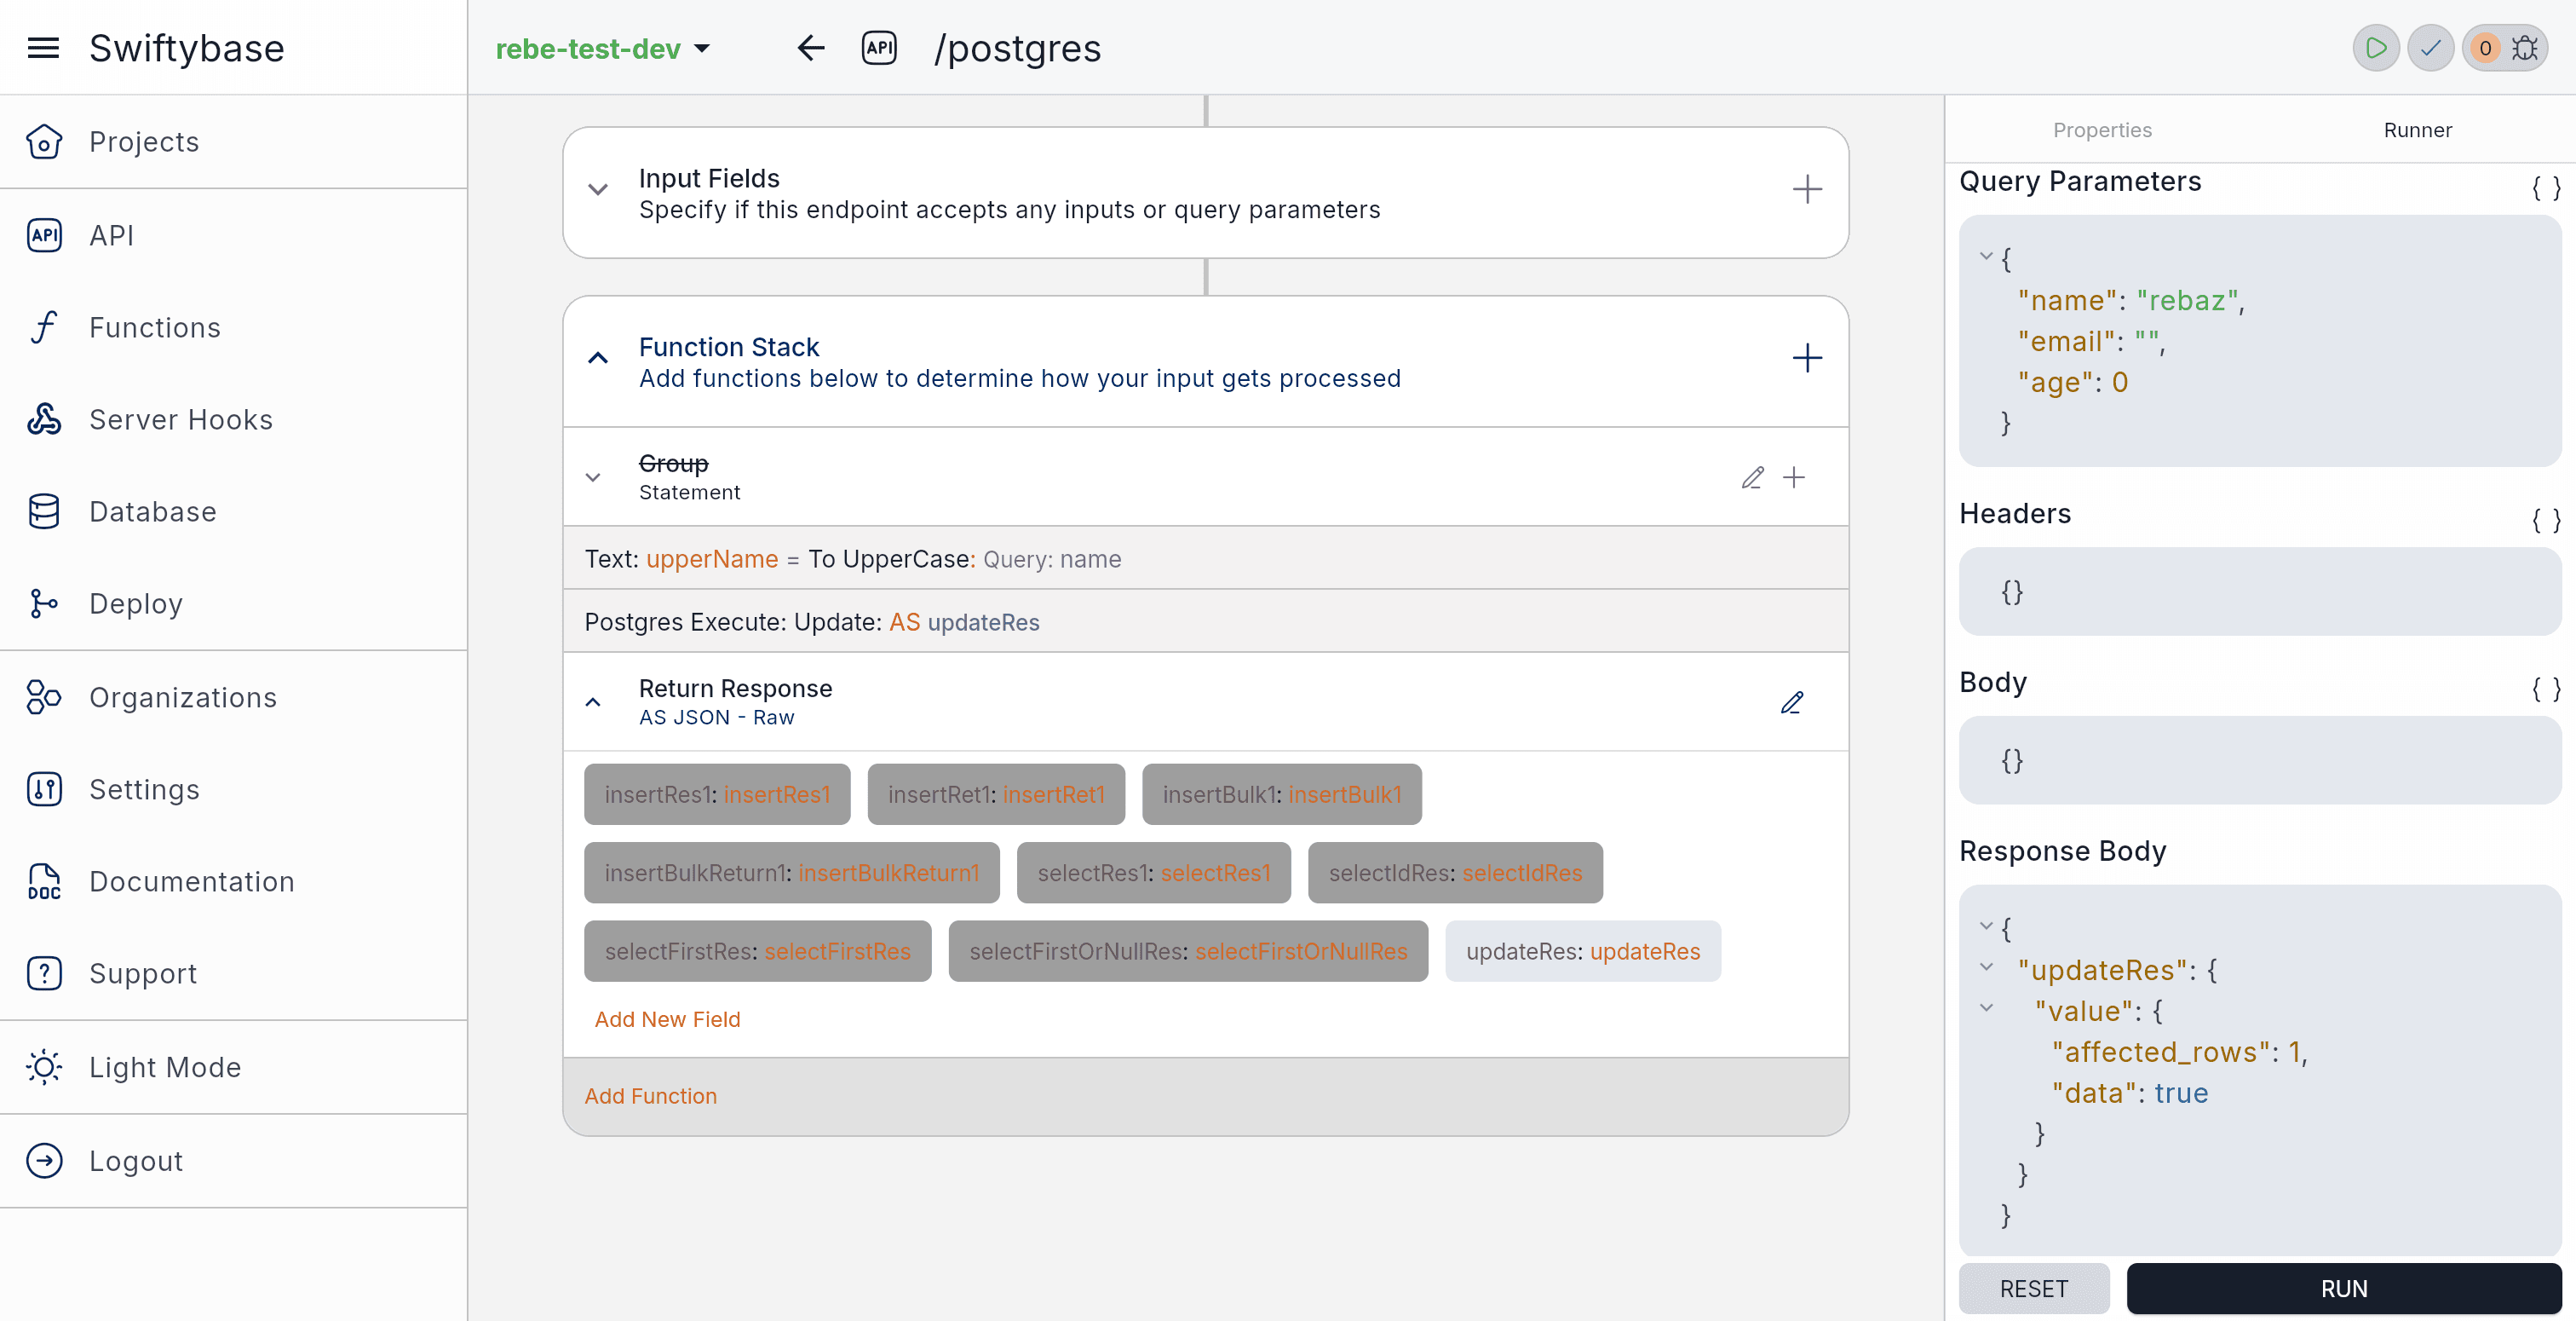Select the selectRes1 field chip
This screenshot has height=1321, width=2576.
pyautogui.click(x=1154, y=873)
